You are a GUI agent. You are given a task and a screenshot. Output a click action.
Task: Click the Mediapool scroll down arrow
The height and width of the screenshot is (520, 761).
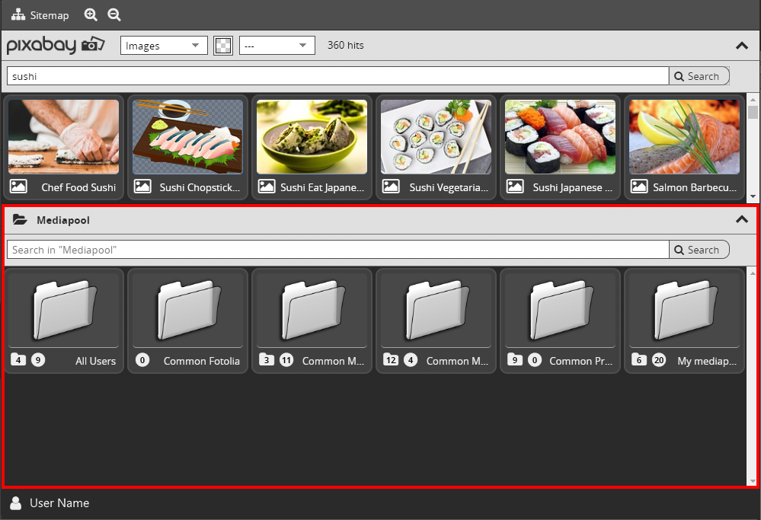753,481
